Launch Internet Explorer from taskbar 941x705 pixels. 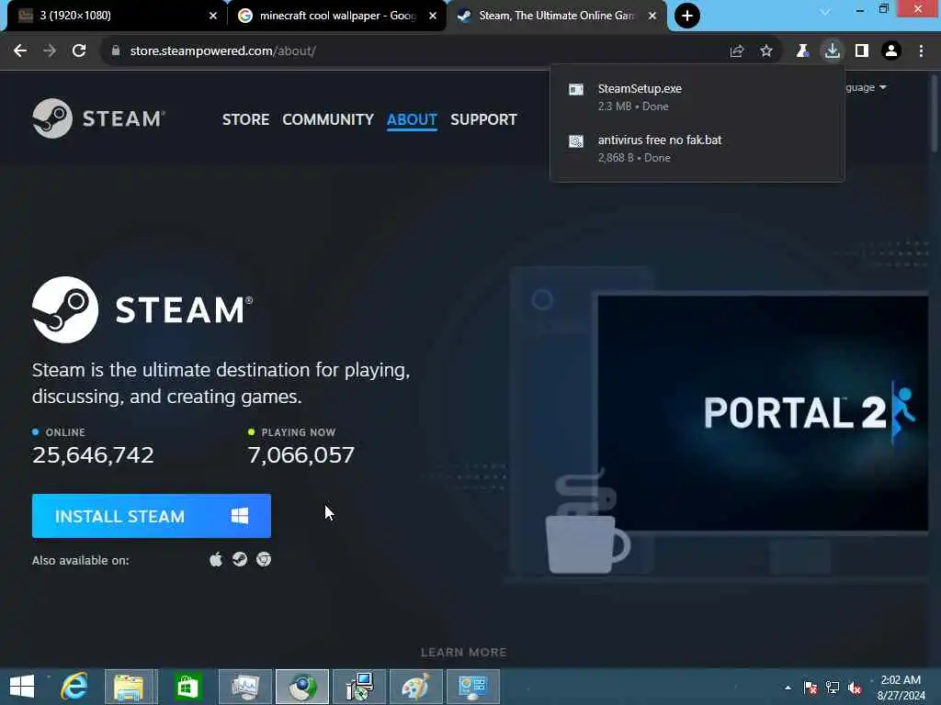[x=74, y=687]
